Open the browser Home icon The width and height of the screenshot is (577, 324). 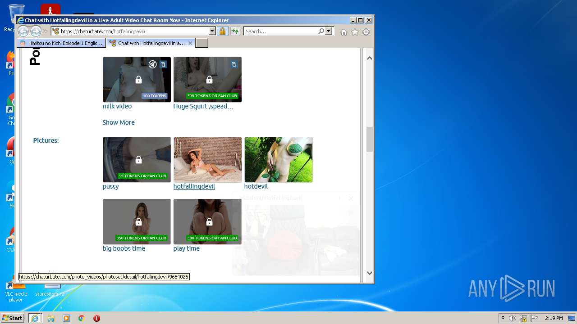click(x=344, y=32)
